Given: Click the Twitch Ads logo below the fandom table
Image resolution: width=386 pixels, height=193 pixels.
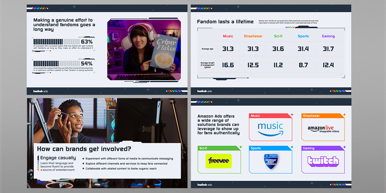Looking at the screenshot, I should (x=205, y=91).
